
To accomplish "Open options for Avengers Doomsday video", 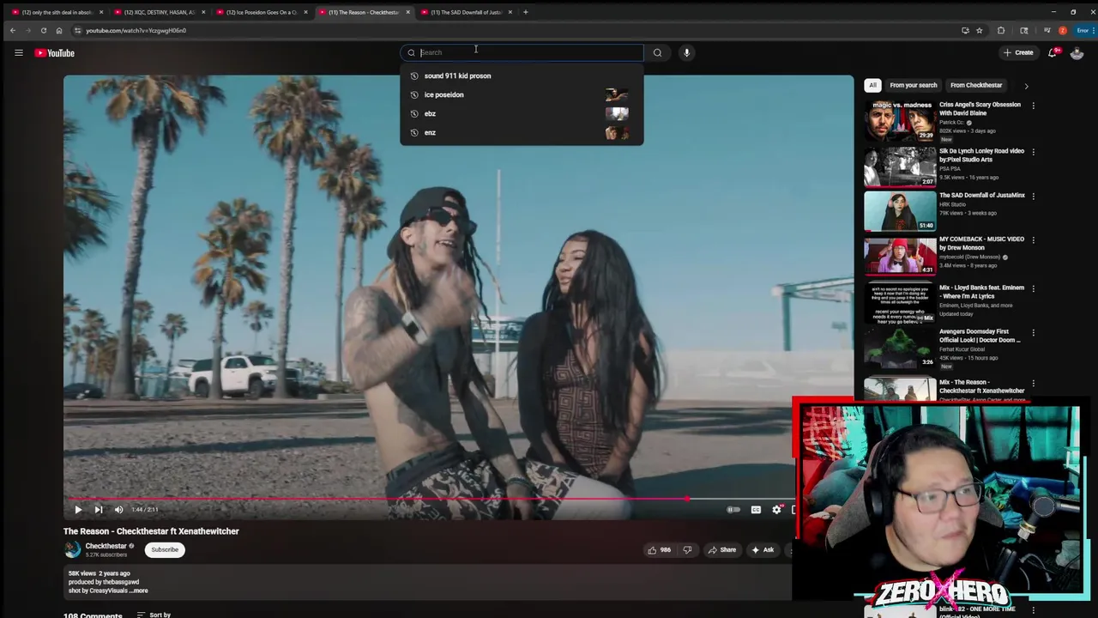I will click(x=1033, y=332).
